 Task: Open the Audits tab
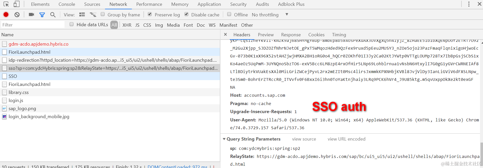point(262,4)
